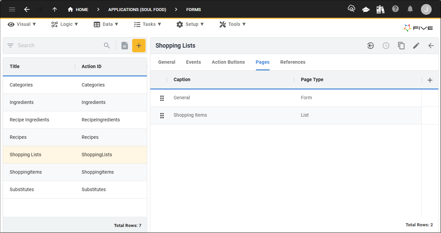Switch to the Action Buttons tab
This screenshot has width=441, height=233.
click(x=228, y=62)
